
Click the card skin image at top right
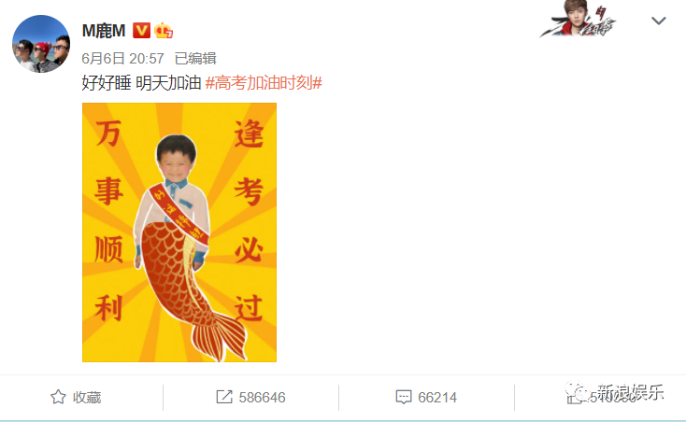click(x=578, y=19)
